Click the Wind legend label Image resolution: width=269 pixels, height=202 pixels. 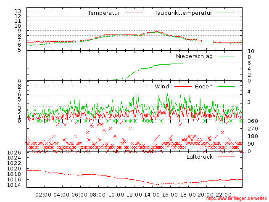(x=162, y=86)
